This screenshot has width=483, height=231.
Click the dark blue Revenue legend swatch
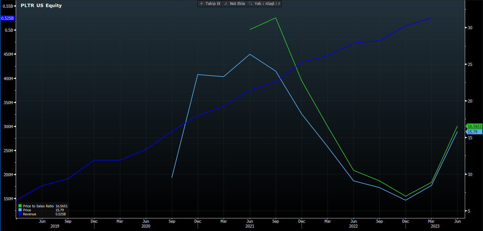pyautogui.click(x=20, y=214)
